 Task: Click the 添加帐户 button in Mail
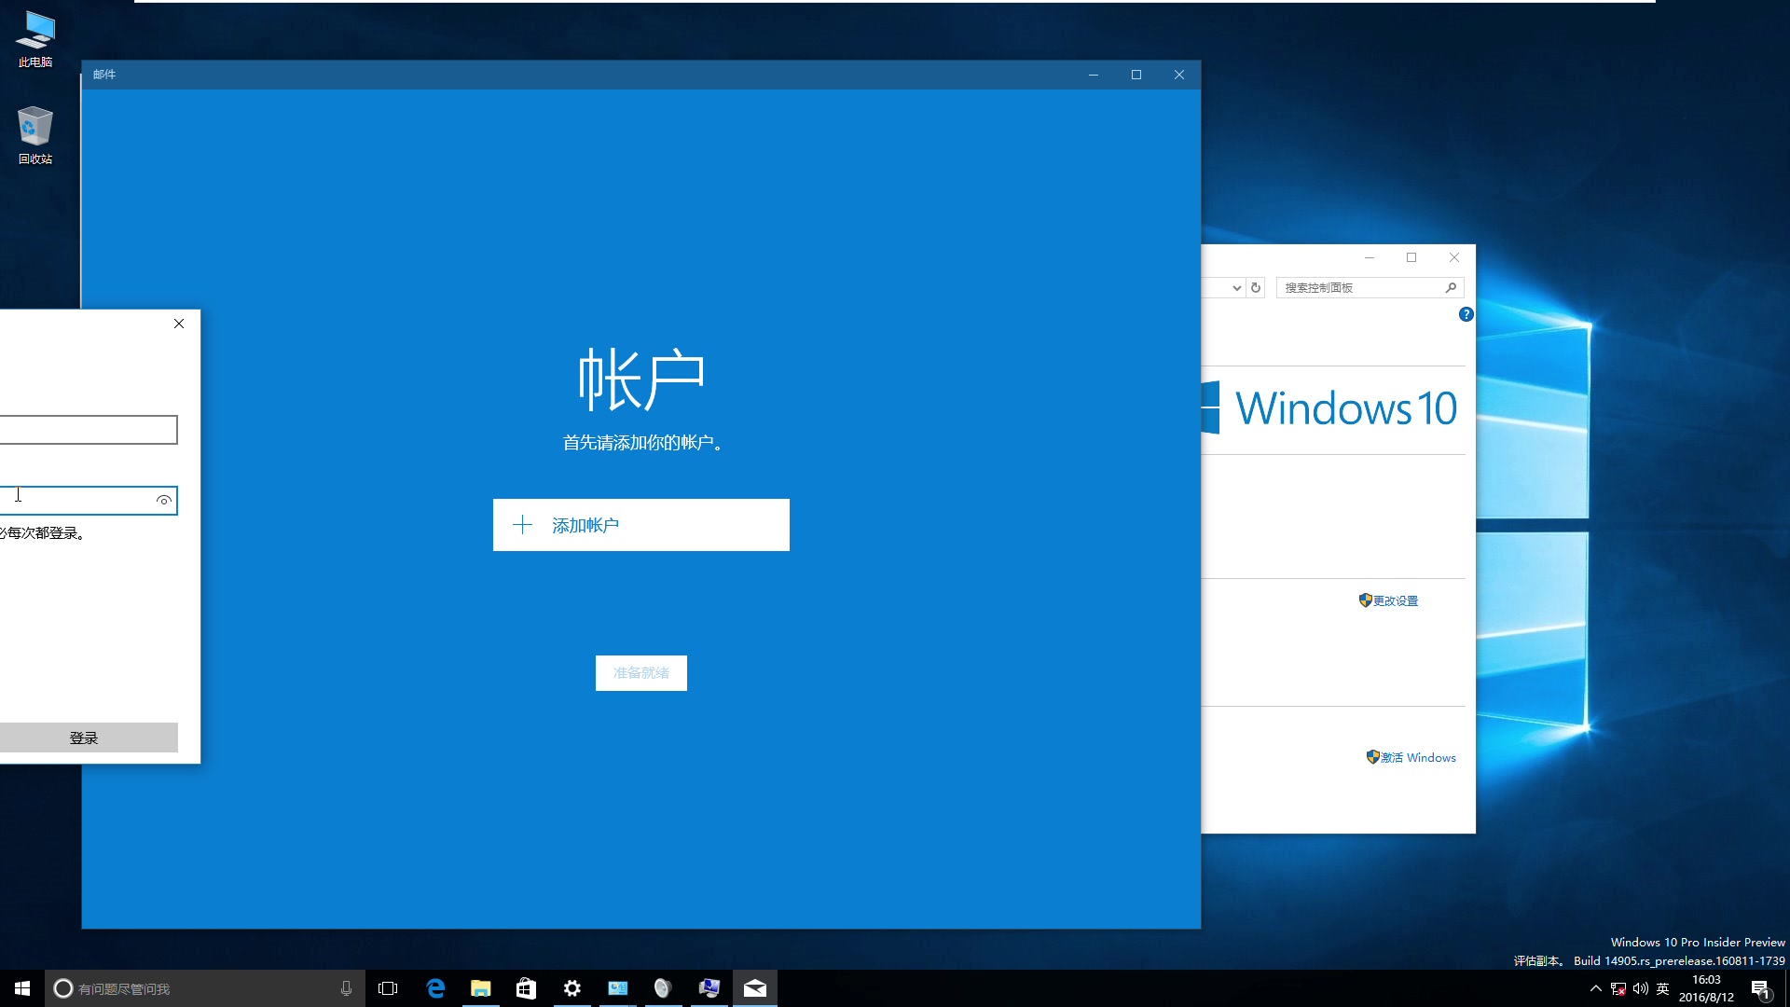[x=640, y=525]
